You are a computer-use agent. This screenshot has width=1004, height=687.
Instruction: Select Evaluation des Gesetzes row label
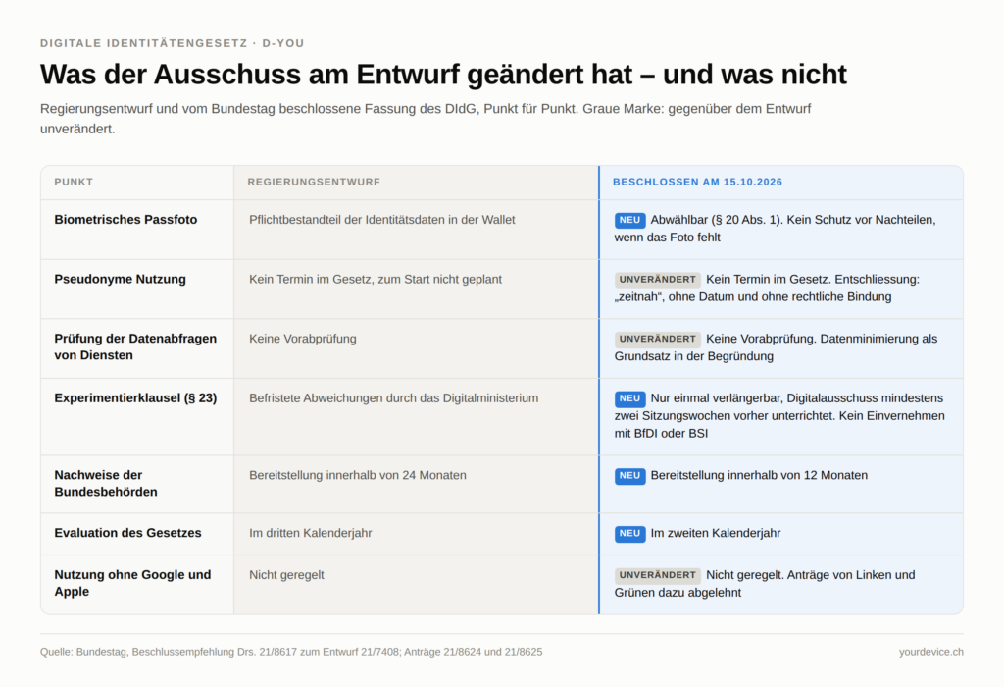coord(127,533)
